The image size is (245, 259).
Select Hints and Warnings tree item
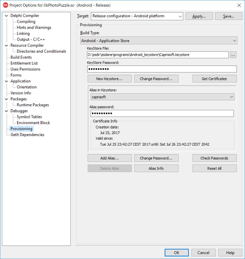point(34,28)
